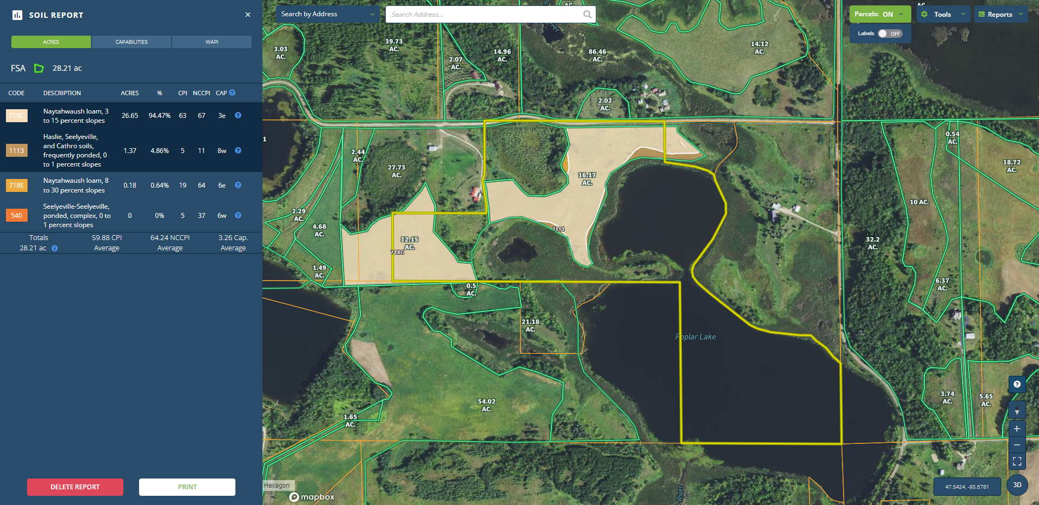Switch map to 3D view

(1017, 485)
